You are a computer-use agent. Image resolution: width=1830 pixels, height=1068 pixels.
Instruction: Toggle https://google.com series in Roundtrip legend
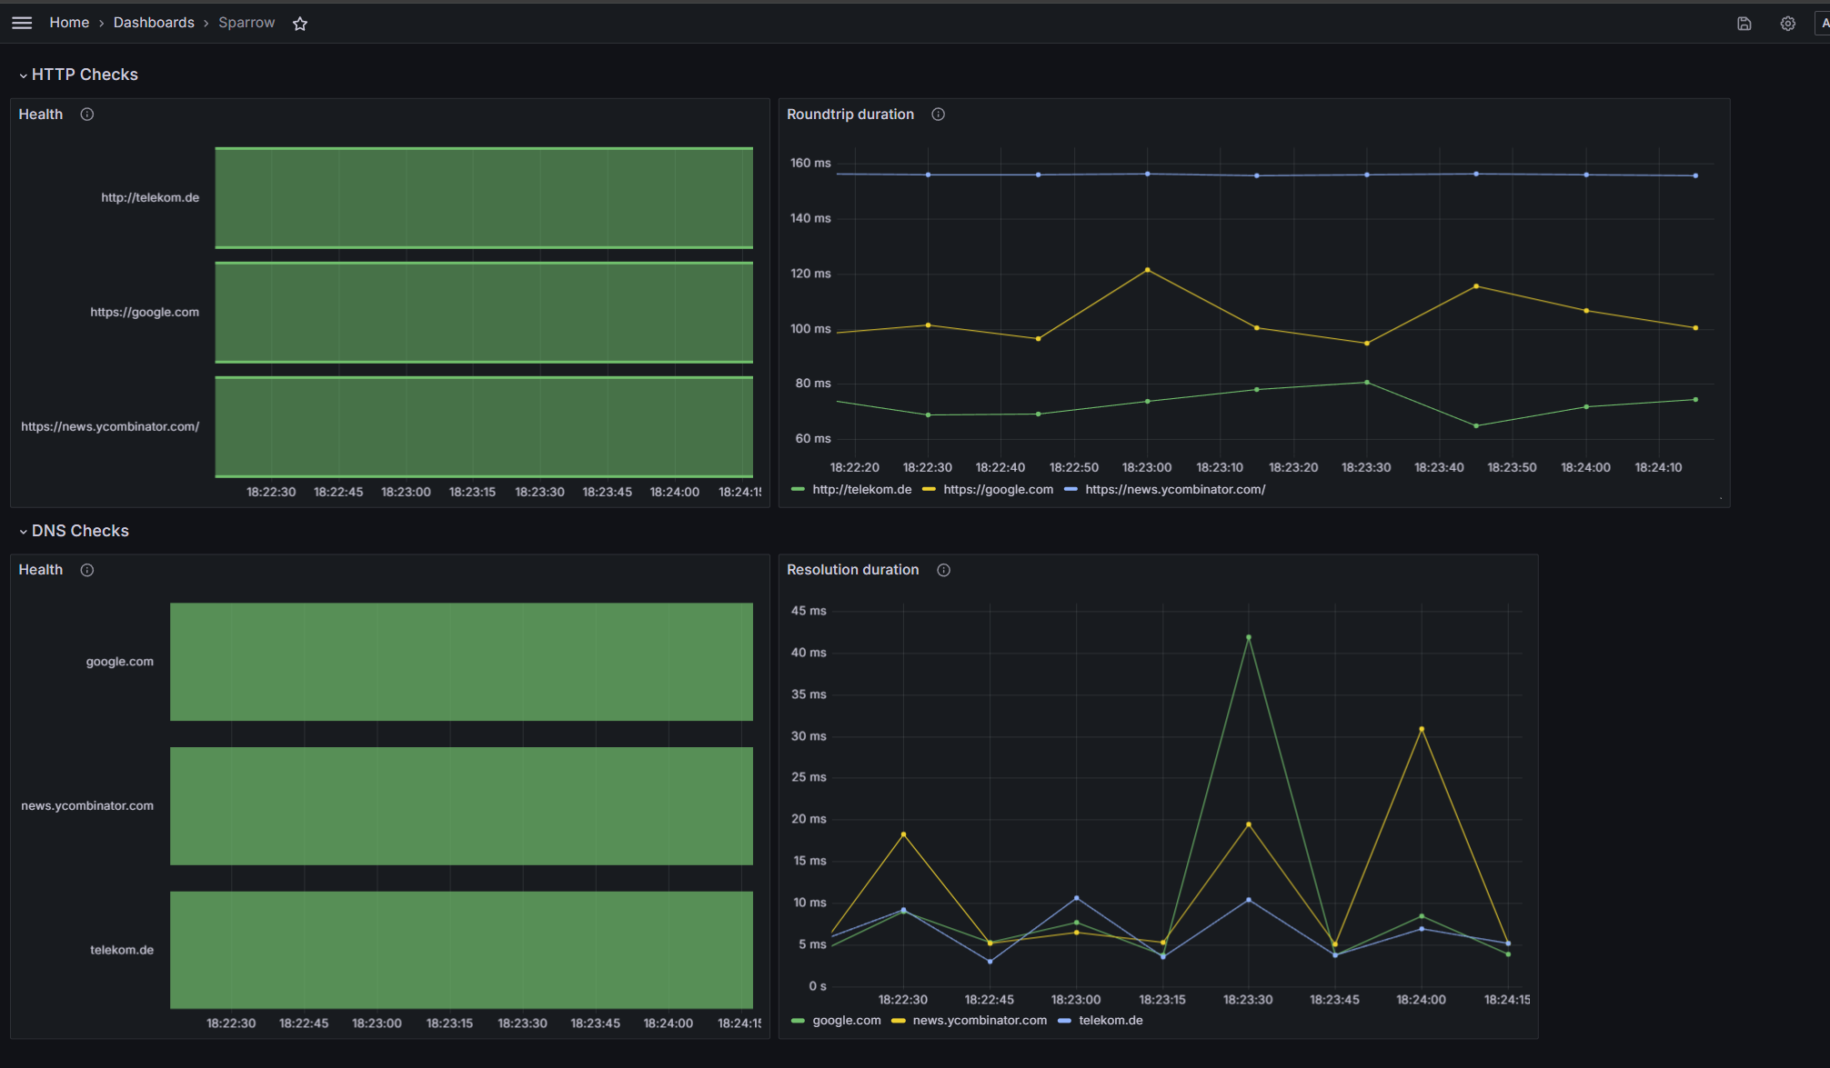coord(998,490)
